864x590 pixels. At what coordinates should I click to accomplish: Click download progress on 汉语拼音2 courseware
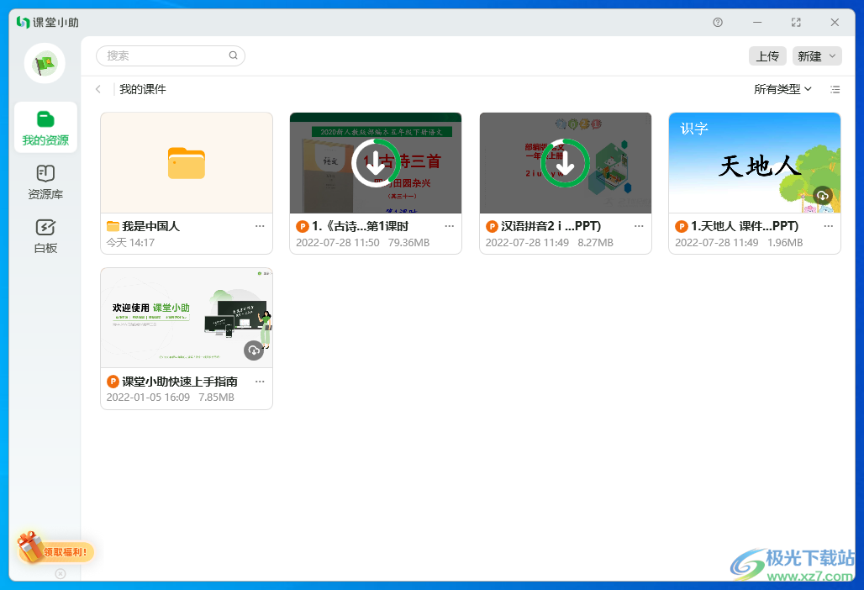click(x=566, y=163)
